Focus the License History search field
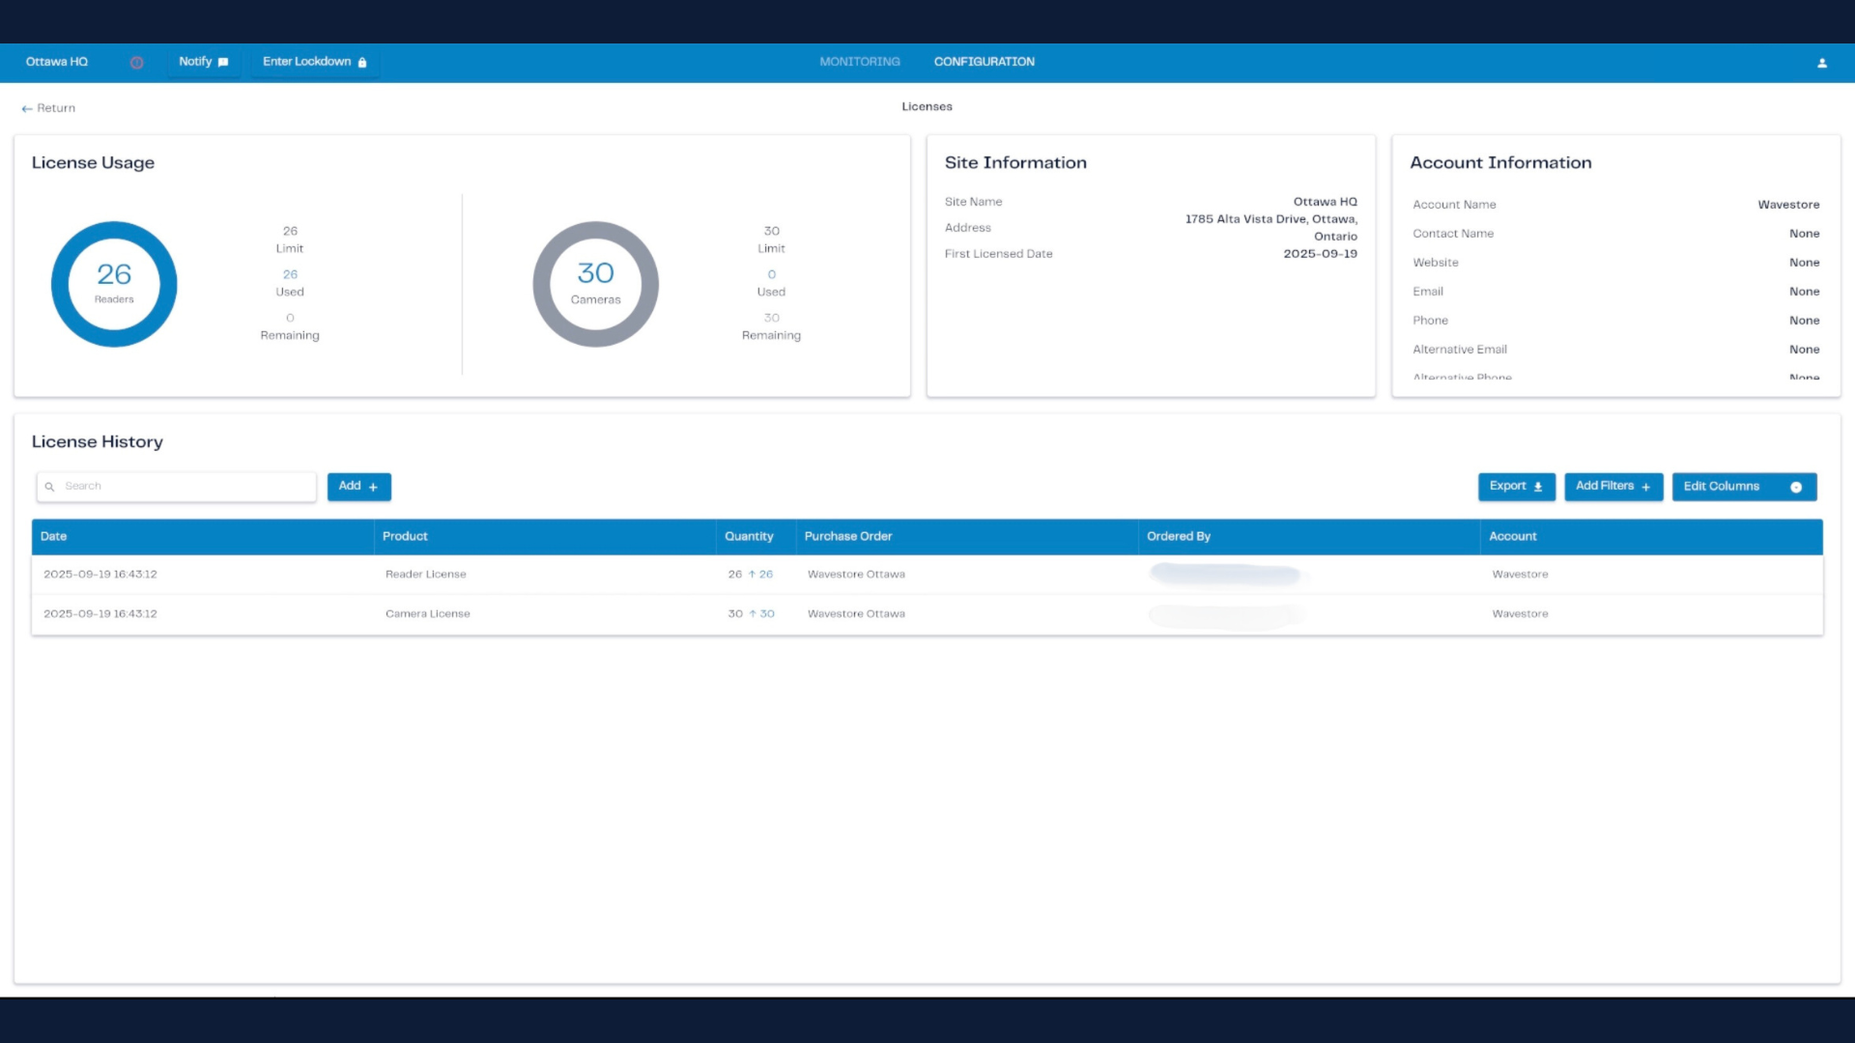 pos(184,487)
